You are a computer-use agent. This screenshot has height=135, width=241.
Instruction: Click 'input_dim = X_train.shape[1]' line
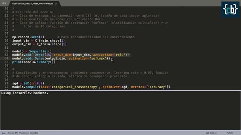38,40
